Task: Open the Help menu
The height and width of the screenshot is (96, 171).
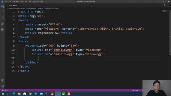Action: tap(42, 2)
